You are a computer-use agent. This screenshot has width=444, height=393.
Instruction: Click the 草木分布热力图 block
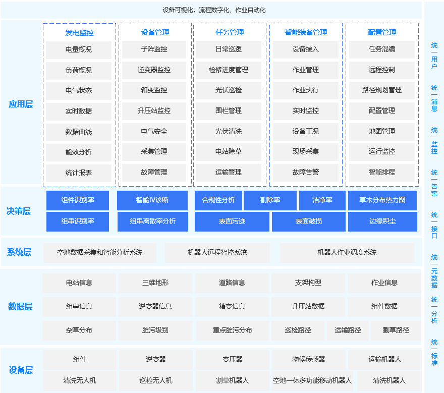pyautogui.click(x=381, y=200)
